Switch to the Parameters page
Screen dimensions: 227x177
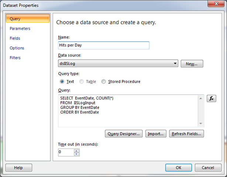pos(20,28)
